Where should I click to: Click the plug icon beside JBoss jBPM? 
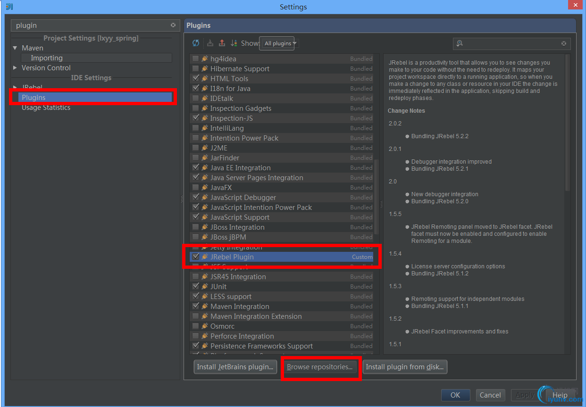(205, 237)
